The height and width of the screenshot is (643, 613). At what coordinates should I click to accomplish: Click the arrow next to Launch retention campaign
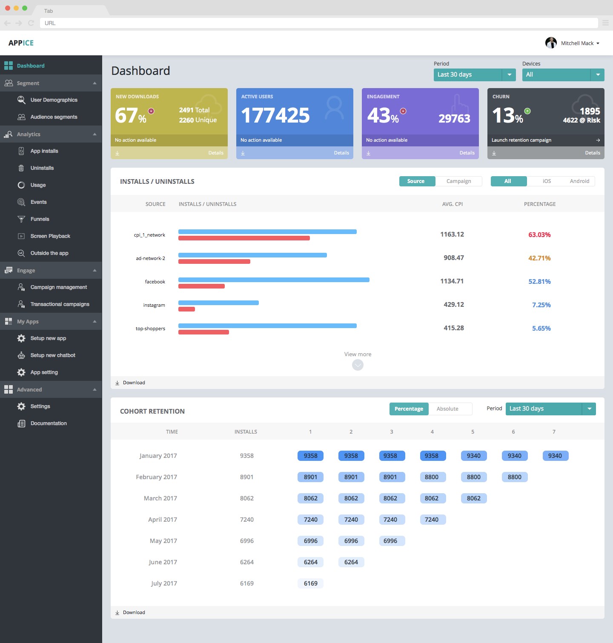point(598,140)
